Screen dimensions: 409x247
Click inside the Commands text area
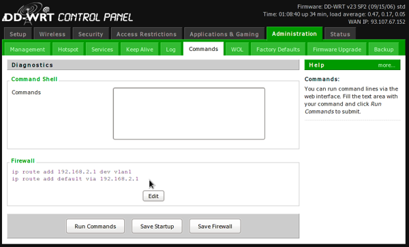point(189,114)
